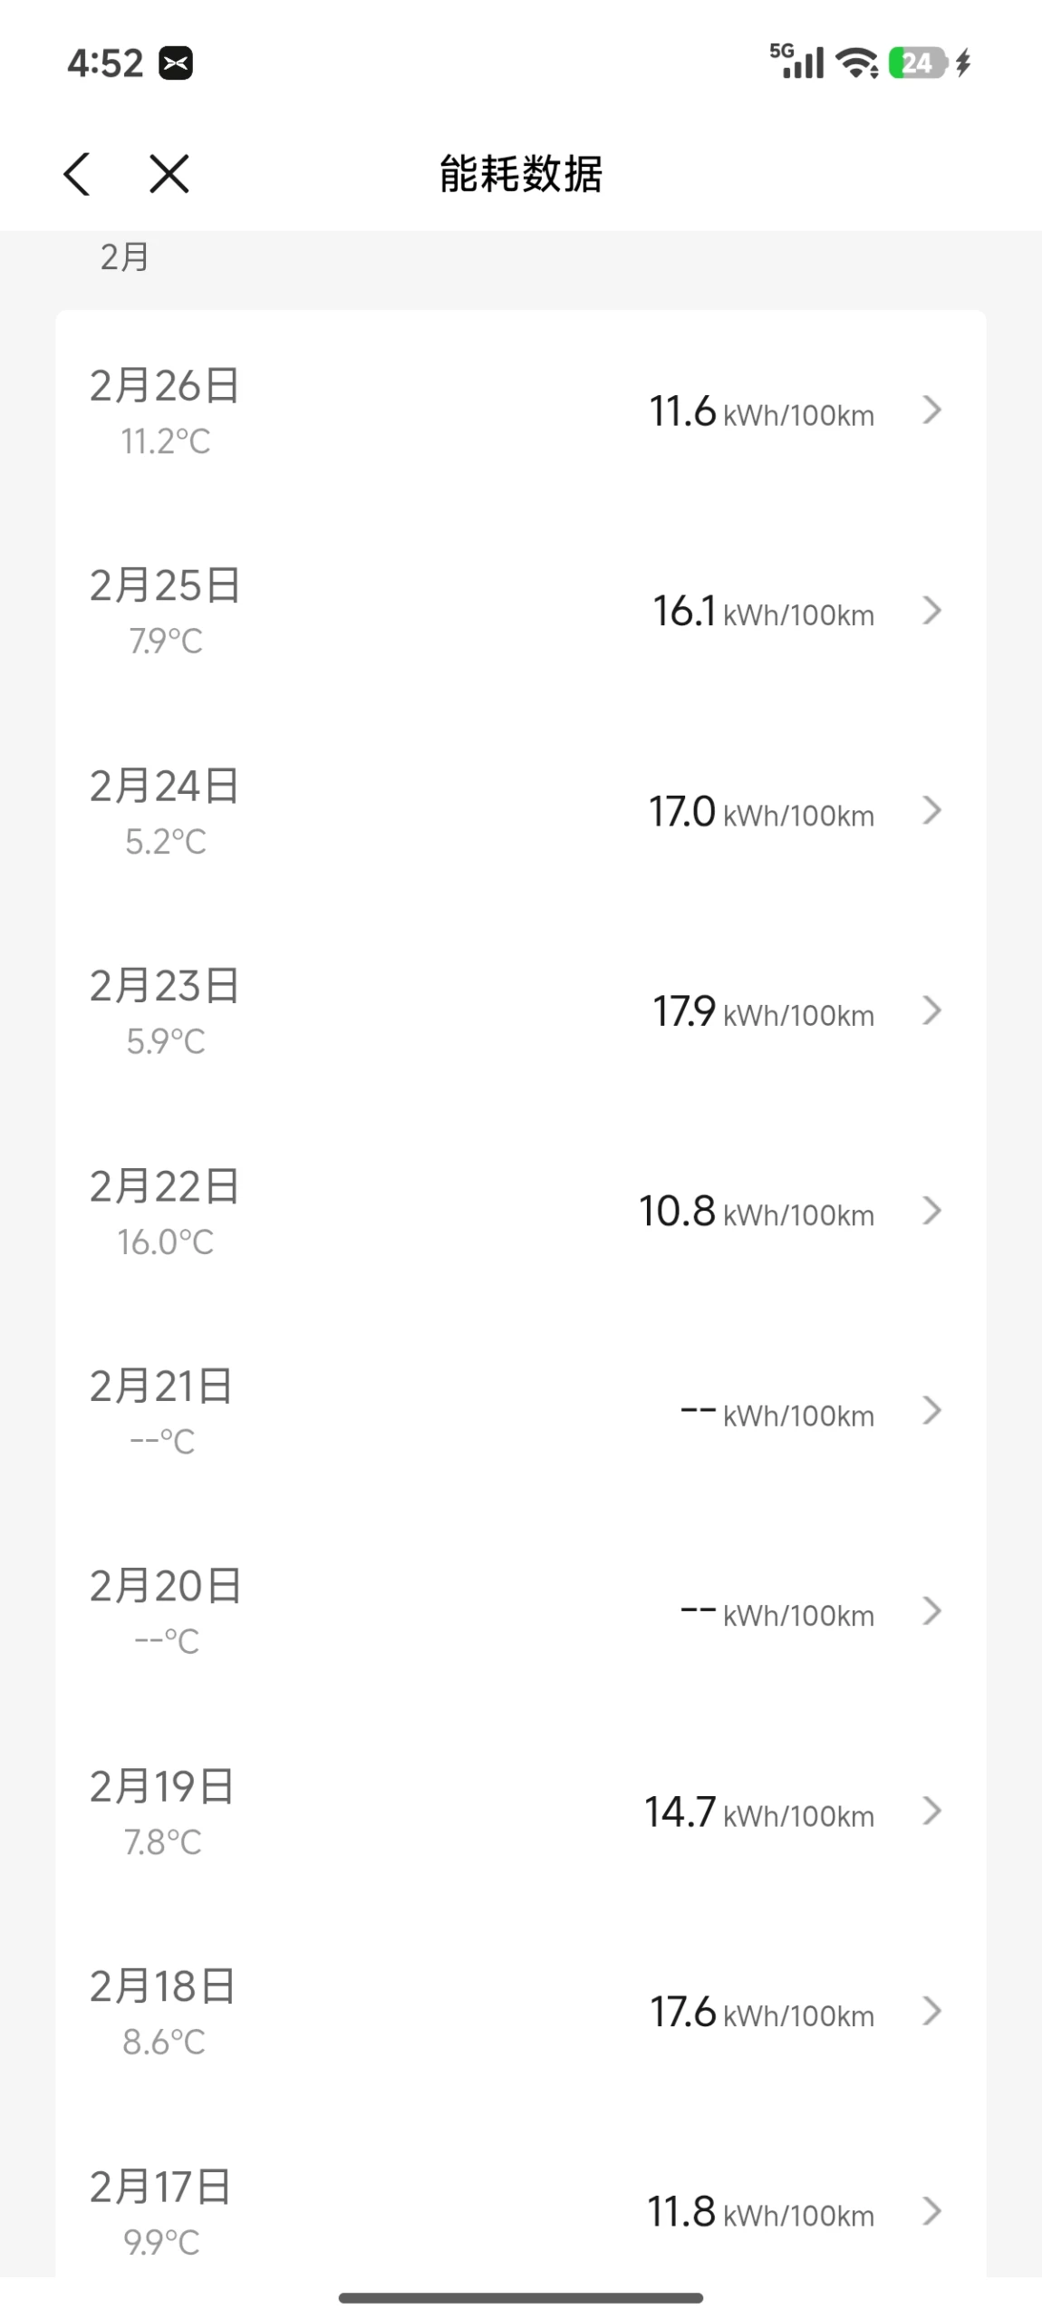Tap the X close icon

(x=169, y=173)
